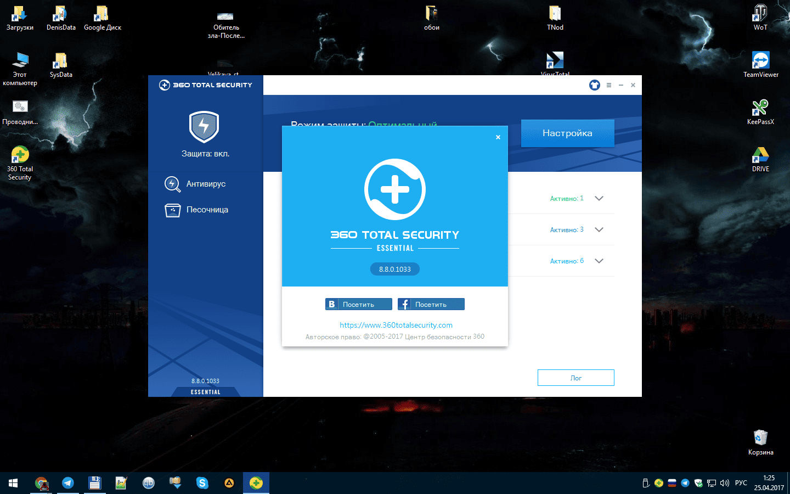Image resolution: width=790 pixels, height=494 pixels.
Task: Visit the Facebook page via the Посетить button
Action: pos(431,304)
